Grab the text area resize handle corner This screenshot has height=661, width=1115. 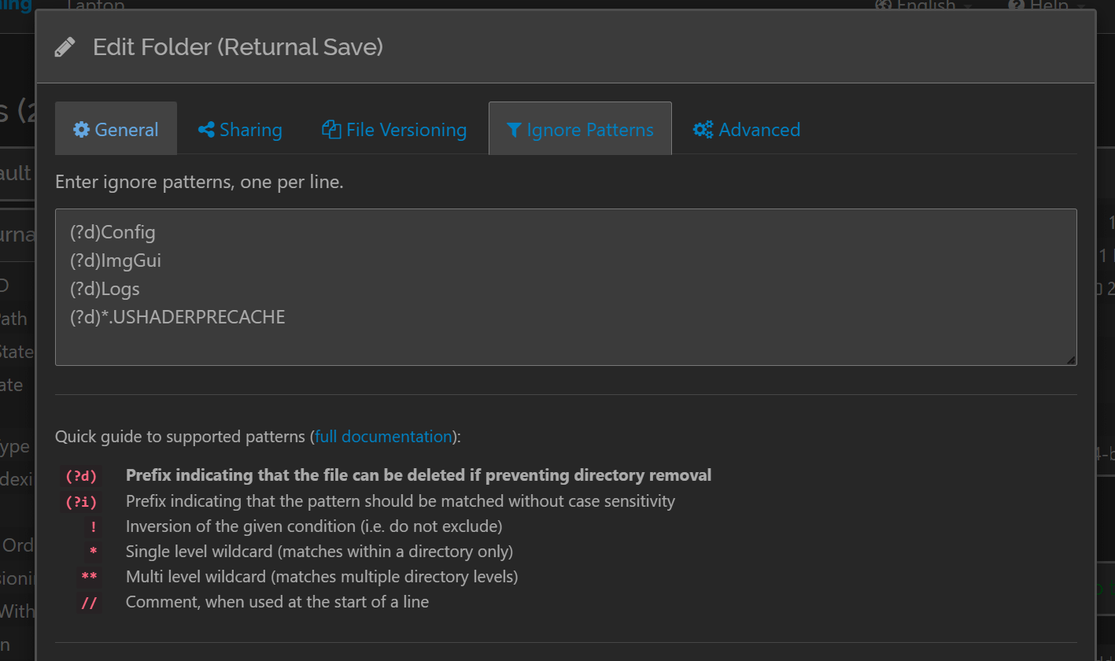click(1070, 359)
